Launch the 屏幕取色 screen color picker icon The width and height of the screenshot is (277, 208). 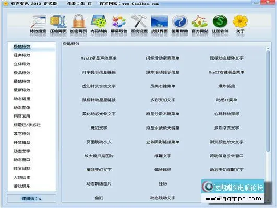119,21
